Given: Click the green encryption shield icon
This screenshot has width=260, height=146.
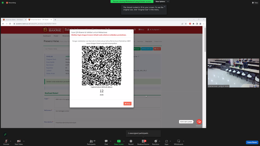Looking at the screenshot, I should [3, 3].
